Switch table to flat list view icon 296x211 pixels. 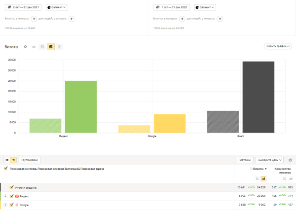[7, 160]
